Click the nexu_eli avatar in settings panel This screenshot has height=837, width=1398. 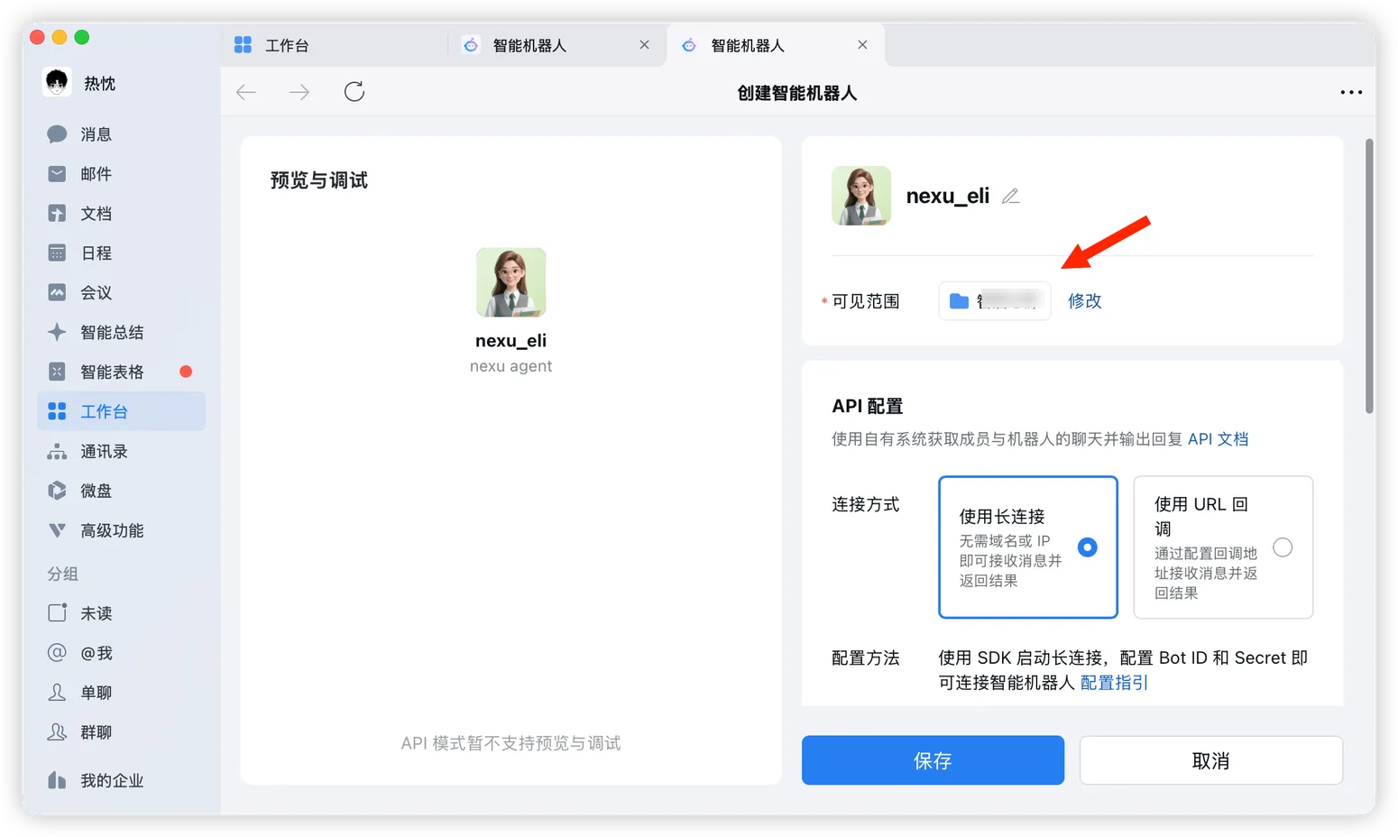(860, 196)
